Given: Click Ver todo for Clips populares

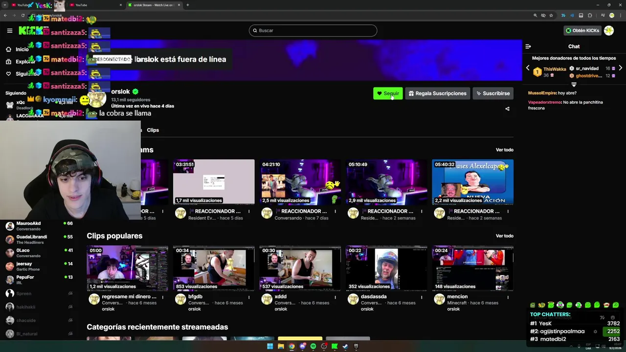Looking at the screenshot, I should tap(504, 236).
